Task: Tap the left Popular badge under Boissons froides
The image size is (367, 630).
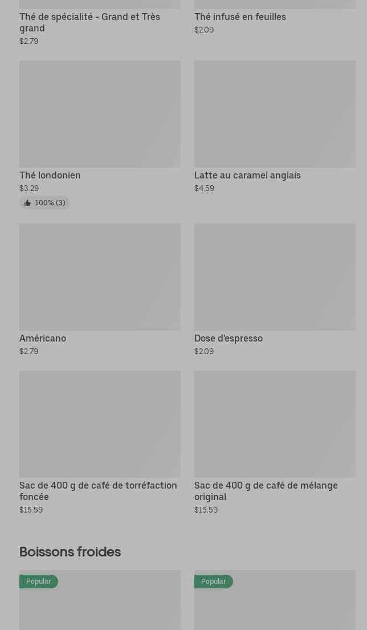Action: (x=38, y=581)
